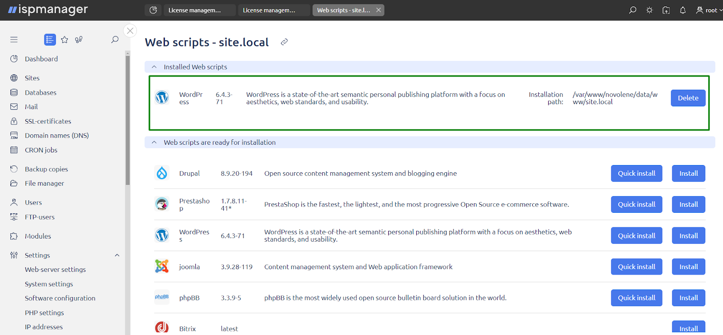723x335 pixels.
Task: Switch to second License management tab
Action: coord(274,10)
